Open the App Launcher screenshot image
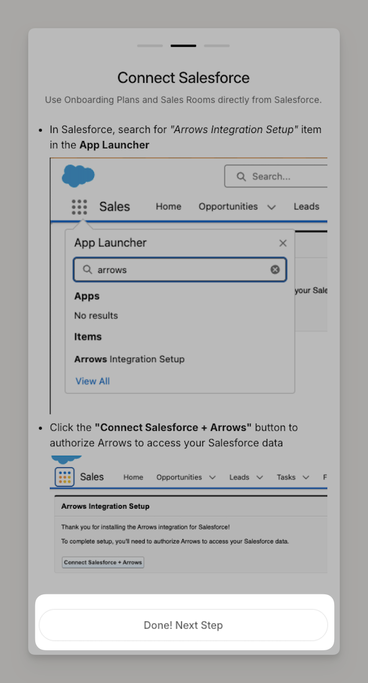This screenshot has height=683, width=368. tap(189, 286)
